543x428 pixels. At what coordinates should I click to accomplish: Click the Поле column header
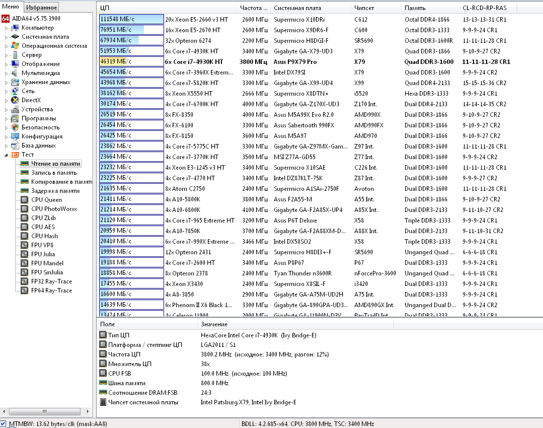coord(147,324)
